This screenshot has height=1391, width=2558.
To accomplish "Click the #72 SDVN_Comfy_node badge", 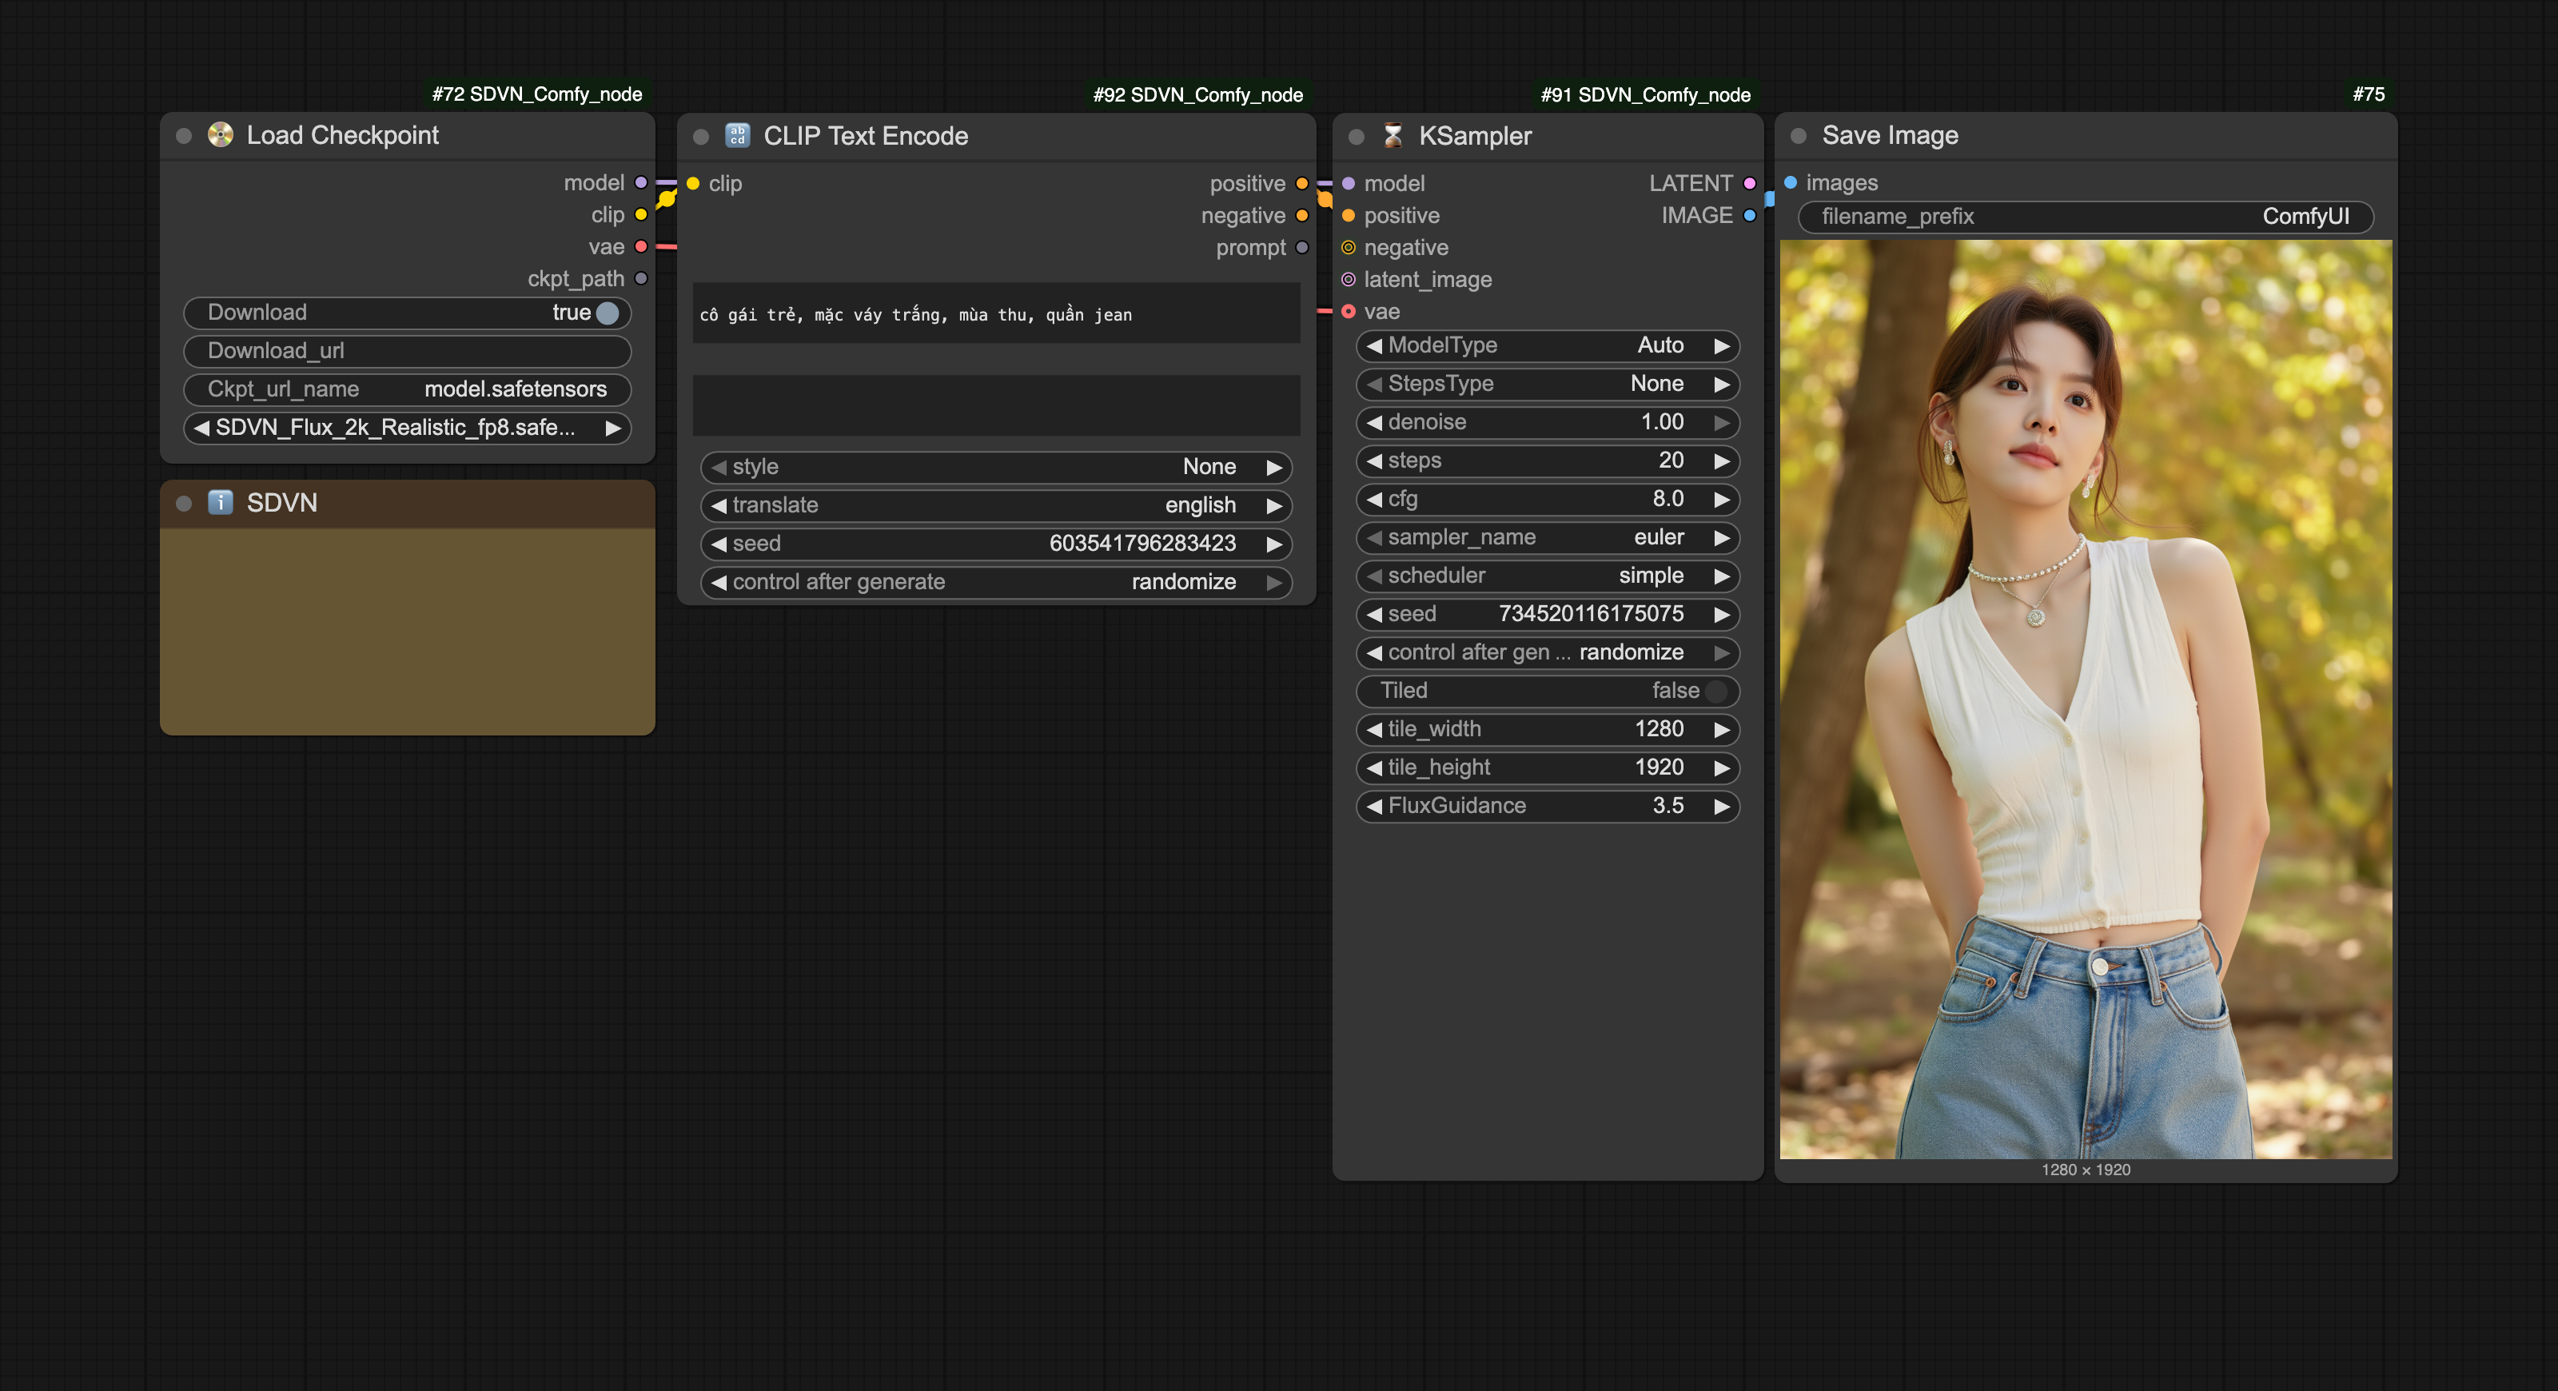I will click(537, 94).
